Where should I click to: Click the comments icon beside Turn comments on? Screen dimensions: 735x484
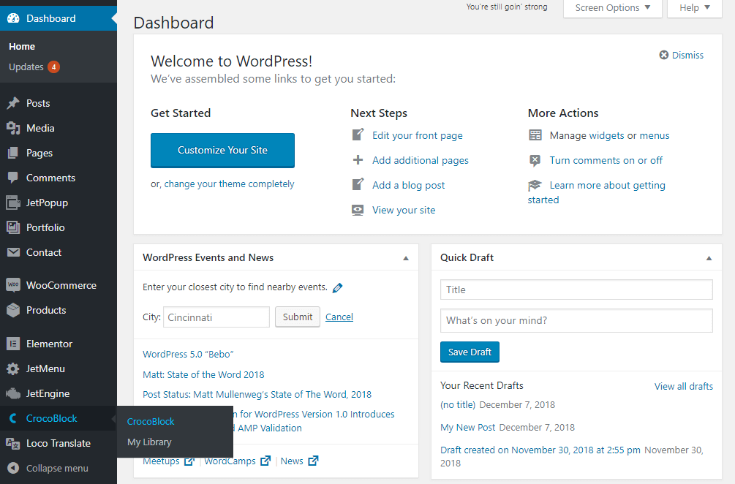[x=535, y=160]
